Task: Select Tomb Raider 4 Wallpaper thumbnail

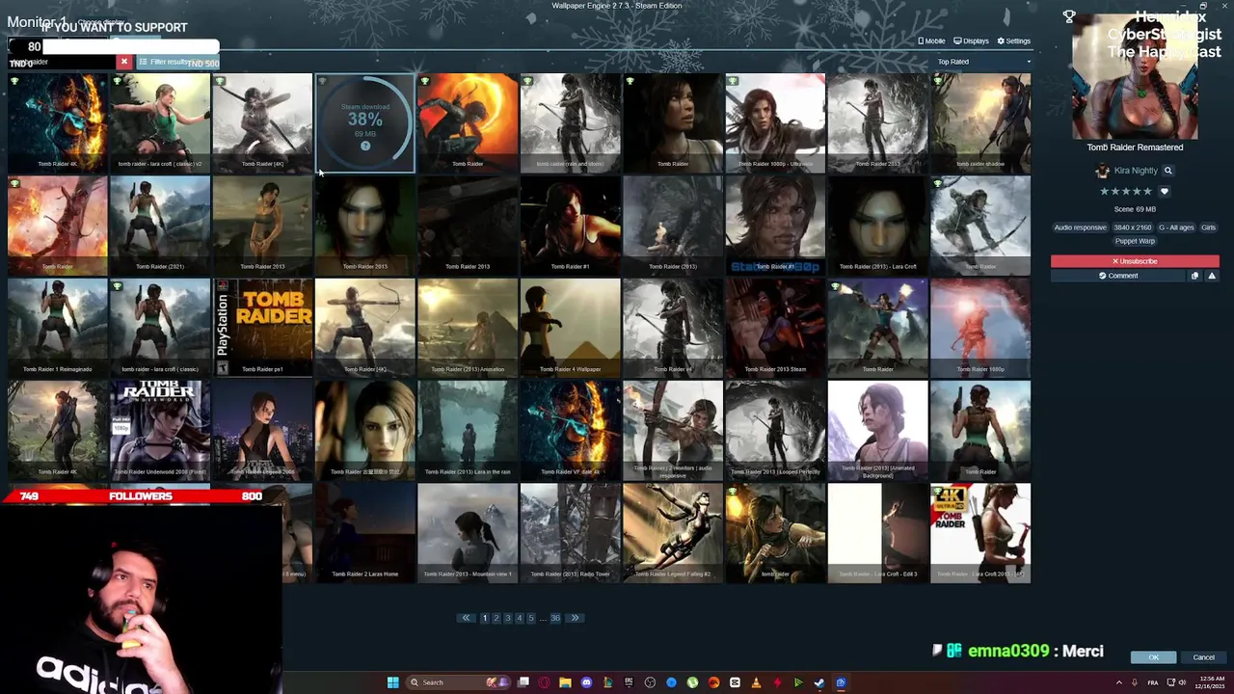Action: point(571,328)
